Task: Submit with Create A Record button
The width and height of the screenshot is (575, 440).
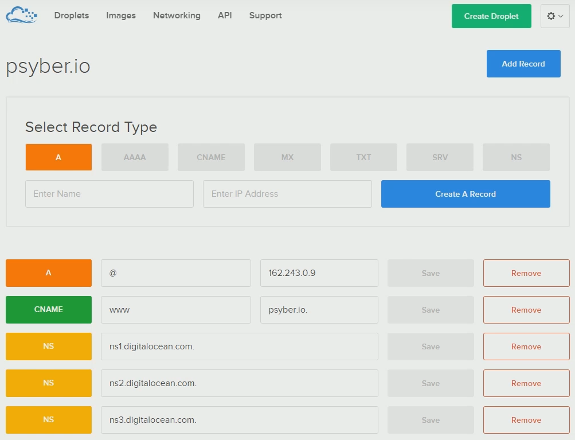Action: click(466, 194)
